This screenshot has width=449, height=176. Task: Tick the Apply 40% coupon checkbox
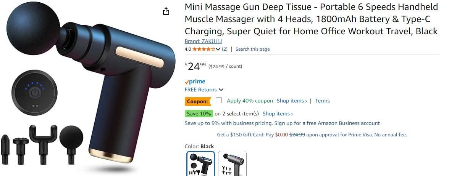point(219,100)
